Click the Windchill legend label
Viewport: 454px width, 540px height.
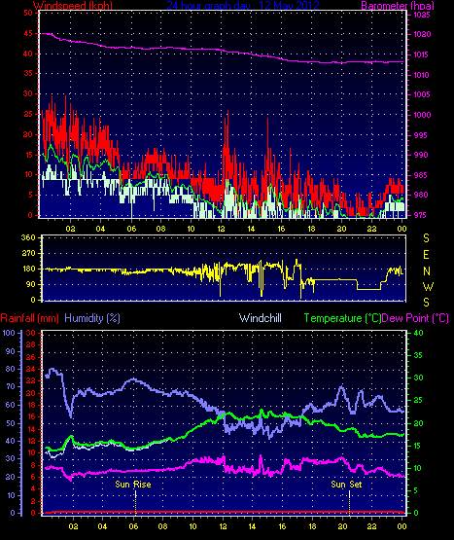pyautogui.click(x=261, y=318)
